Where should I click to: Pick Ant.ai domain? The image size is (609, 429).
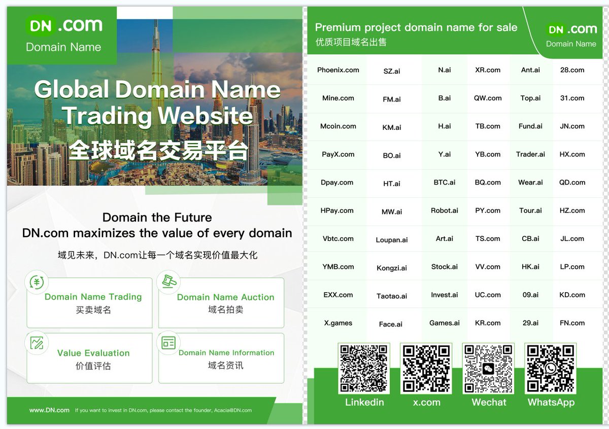(530, 70)
